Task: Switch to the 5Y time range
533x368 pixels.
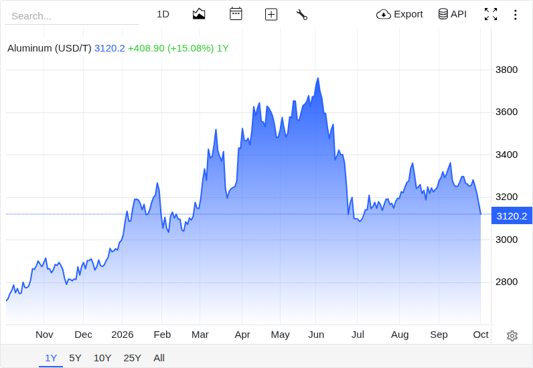Action: pos(75,358)
